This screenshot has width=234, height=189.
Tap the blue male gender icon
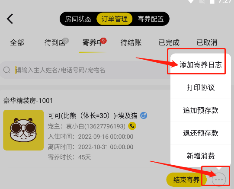144,115
